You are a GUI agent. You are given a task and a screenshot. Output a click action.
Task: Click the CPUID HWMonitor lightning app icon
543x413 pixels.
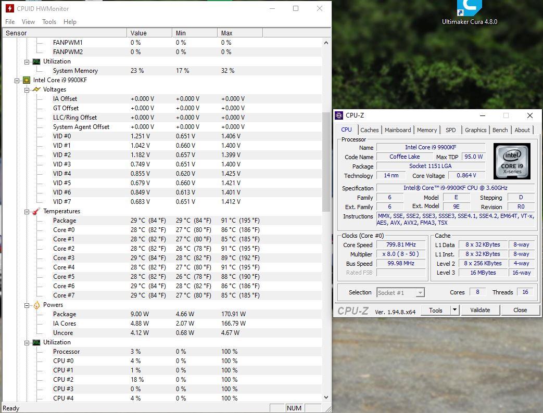(9, 8)
